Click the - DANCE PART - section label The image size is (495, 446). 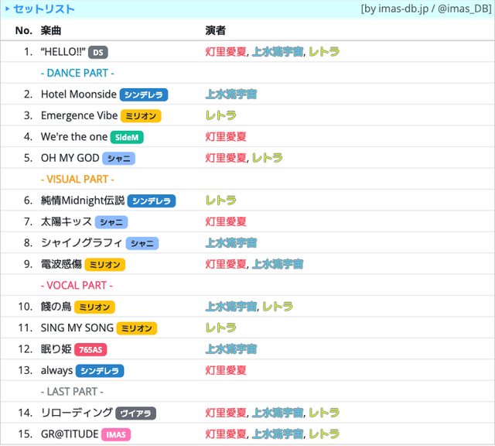(x=77, y=73)
